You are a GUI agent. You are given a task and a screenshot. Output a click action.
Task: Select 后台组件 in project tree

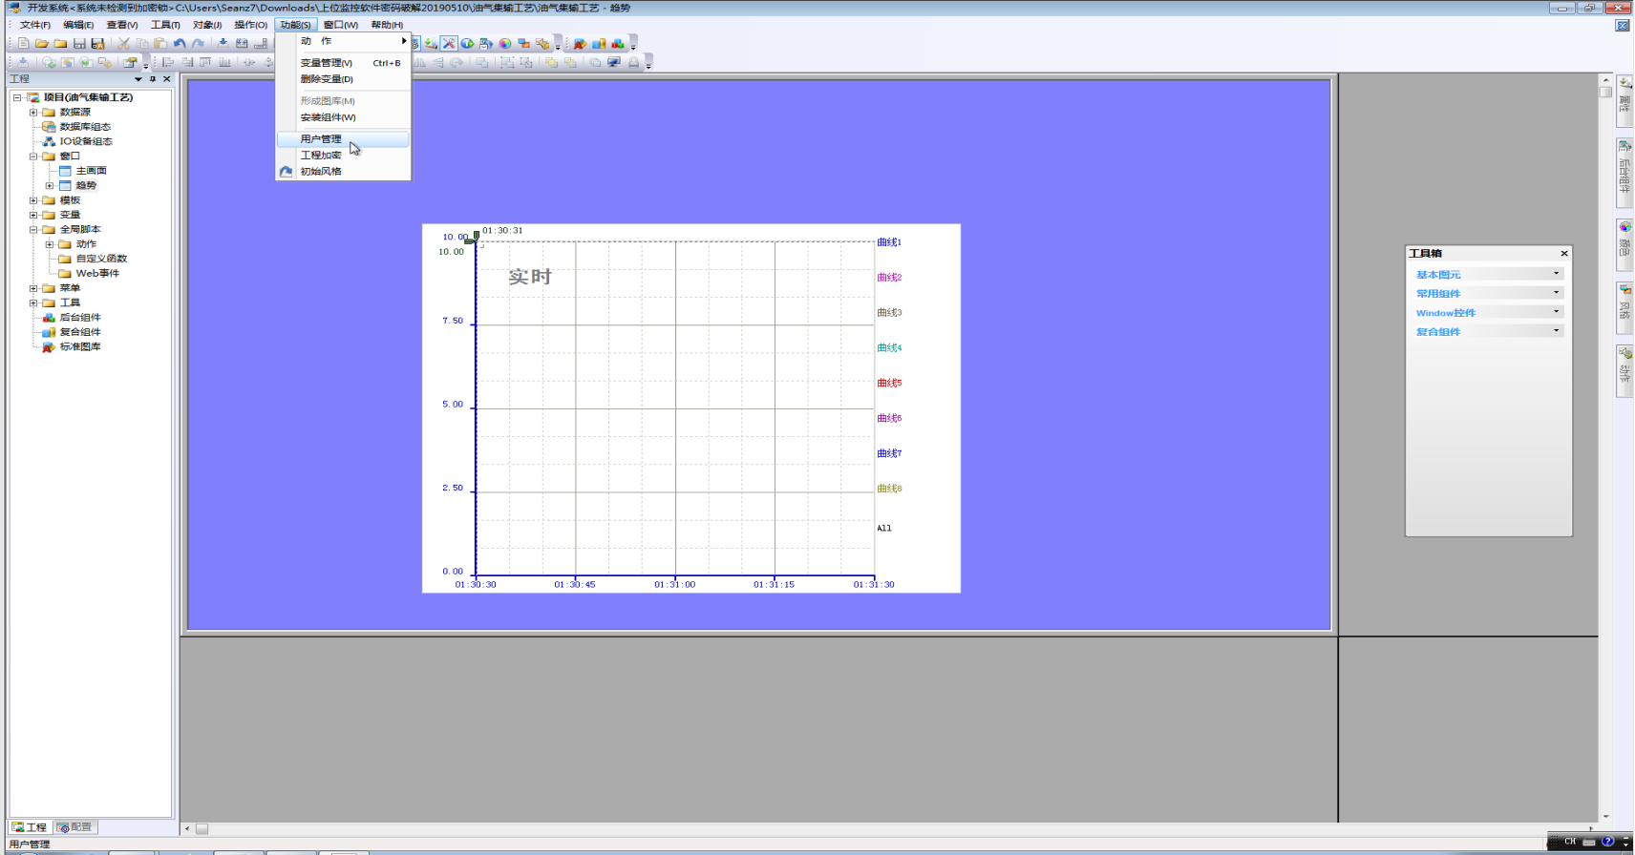pos(80,318)
